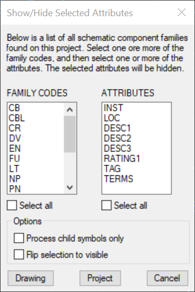This screenshot has width=195, height=292.
Task: Click the family codes scrollbar thumb
Action: tap(70, 134)
